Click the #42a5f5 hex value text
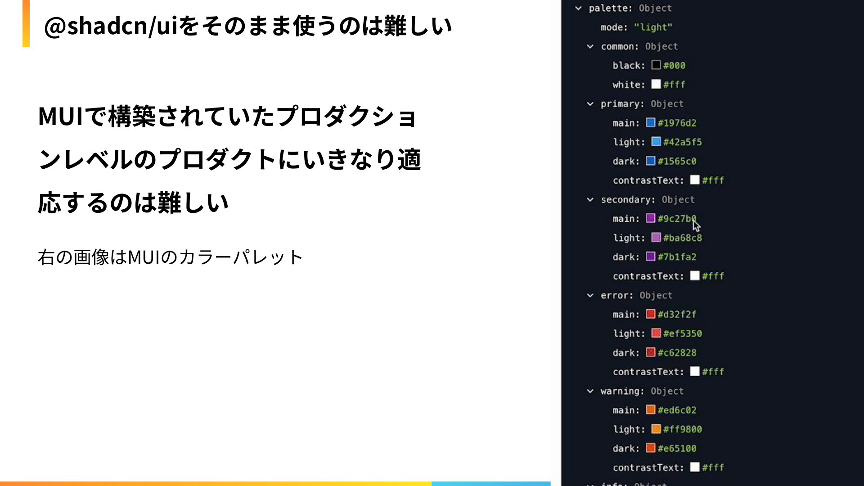The image size is (864, 486). (682, 142)
